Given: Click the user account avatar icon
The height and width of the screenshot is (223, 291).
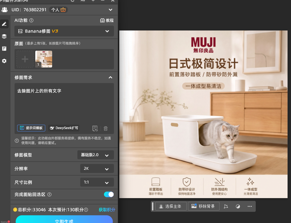Looking at the screenshot, I should pos(4,10).
